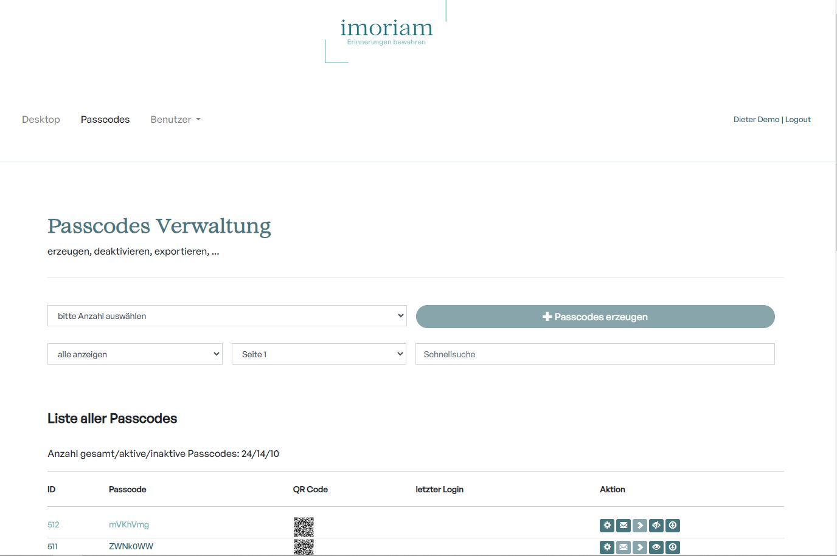The image size is (837, 556).
Task: Click the envelope mail icon for passcode 512
Action: point(623,525)
